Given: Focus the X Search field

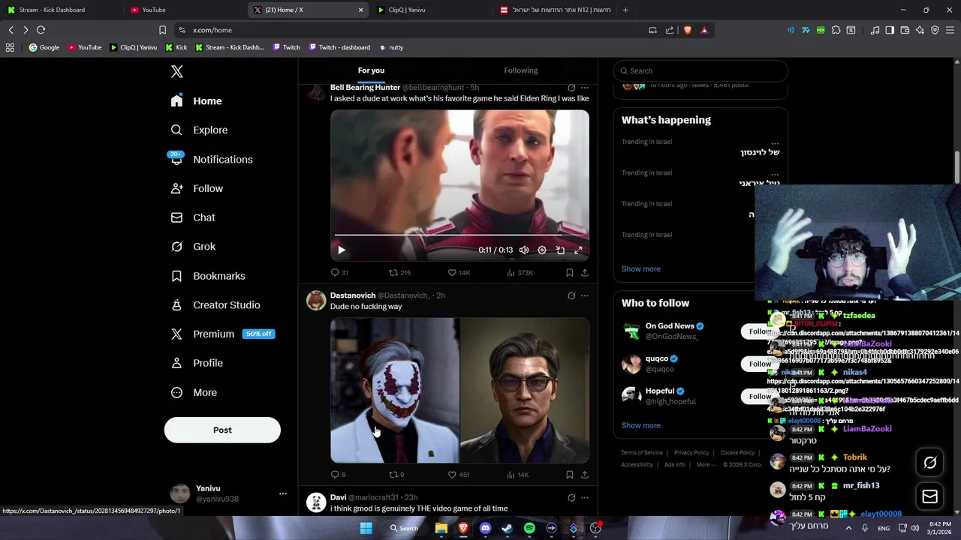Looking at the screenshot, I should pos(700,70).
